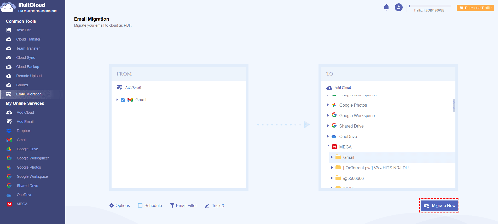Click the Options gear icon
Viewport: 498px width, 224px height.
pos(112,205)
